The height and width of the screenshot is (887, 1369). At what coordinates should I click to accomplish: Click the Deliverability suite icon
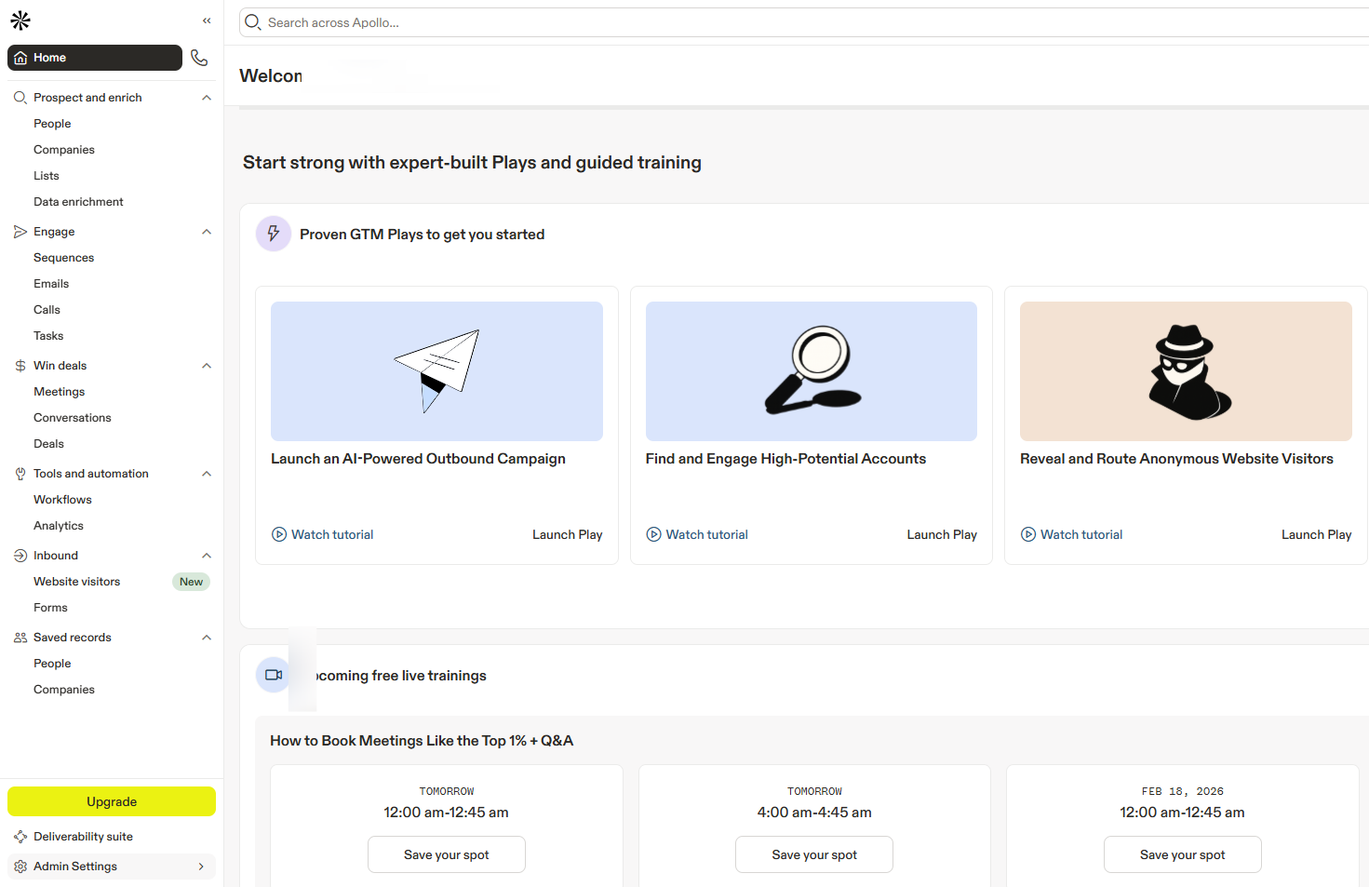tap(20, 837)
